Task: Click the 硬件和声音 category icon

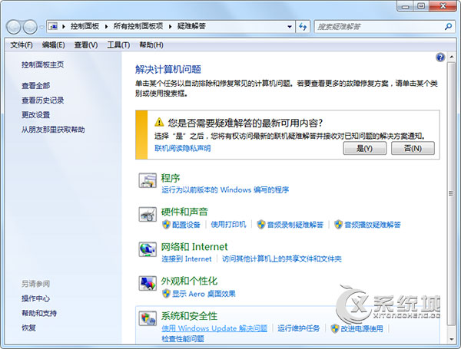Action: [x=148, y=214]
